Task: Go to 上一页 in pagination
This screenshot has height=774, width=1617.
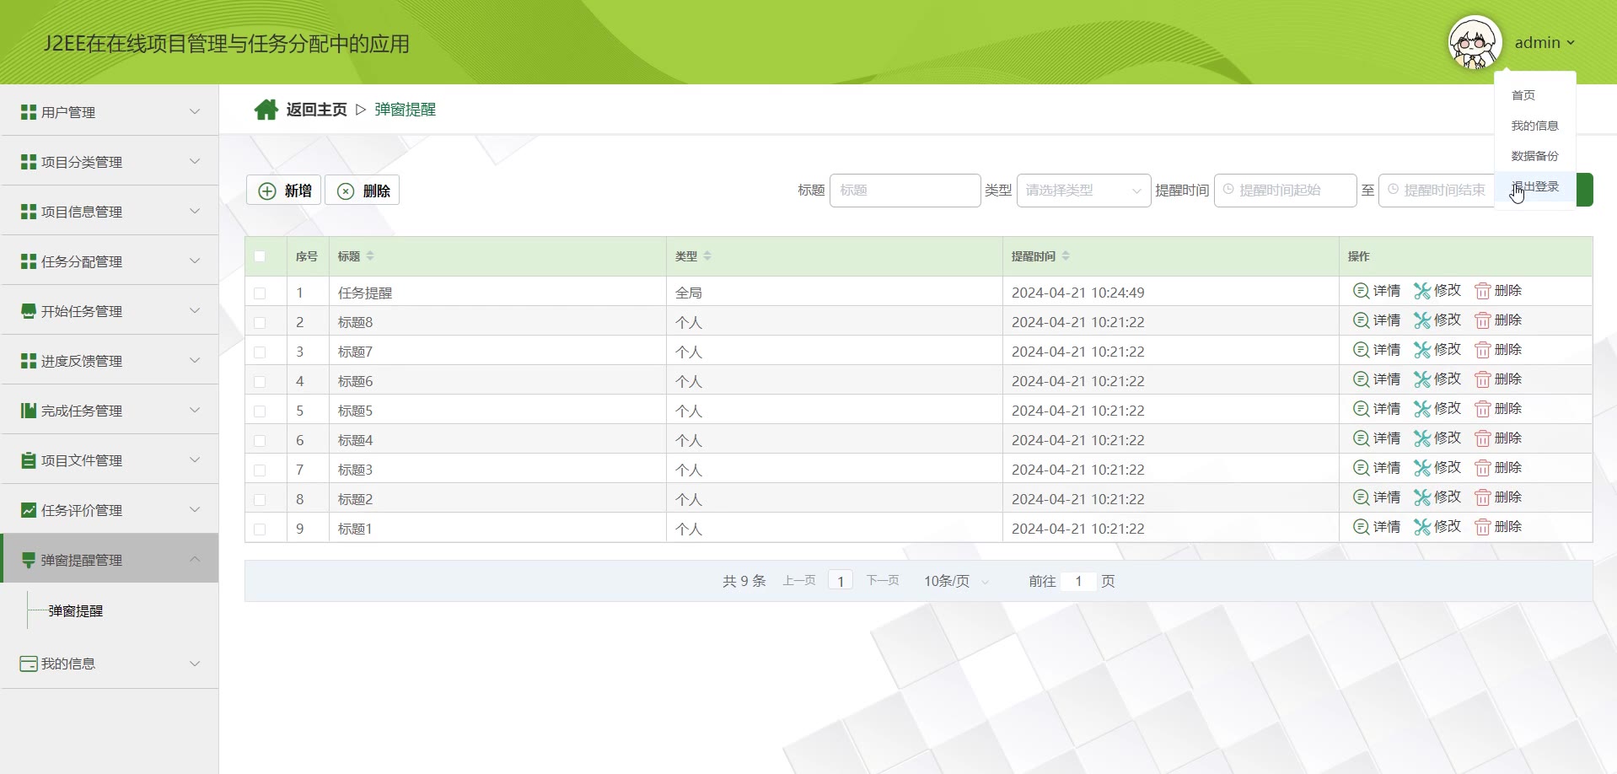Action: coord(799,580)
